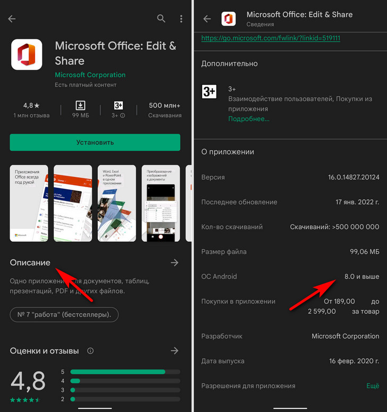
Task: Tap the large 4,8 rating score
Action: (28, 381)
